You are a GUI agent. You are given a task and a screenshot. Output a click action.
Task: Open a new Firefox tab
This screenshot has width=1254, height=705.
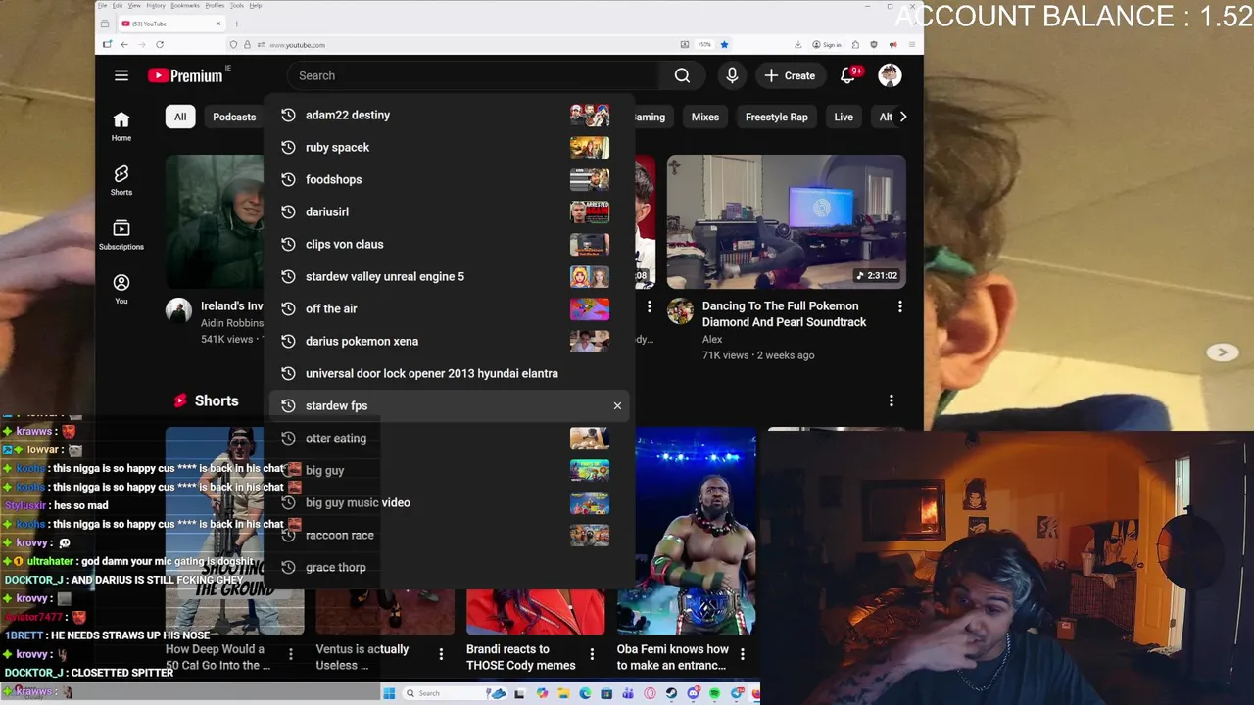tap(236, 23)
